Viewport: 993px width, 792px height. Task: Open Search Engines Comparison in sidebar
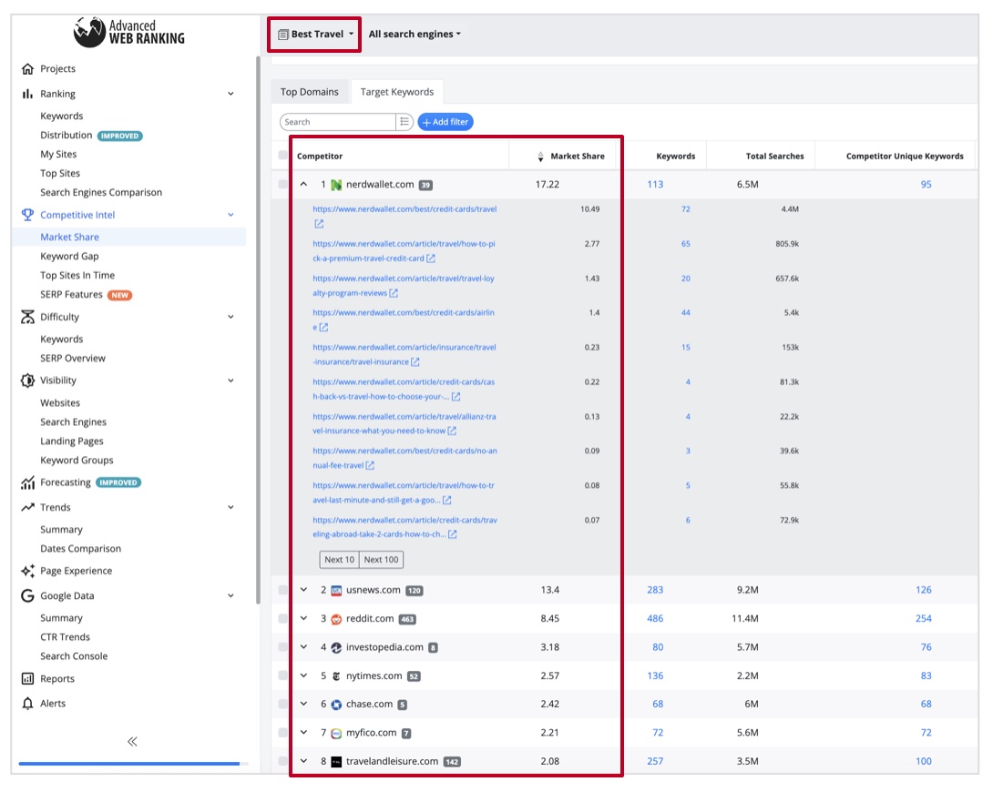pos(101,192)
